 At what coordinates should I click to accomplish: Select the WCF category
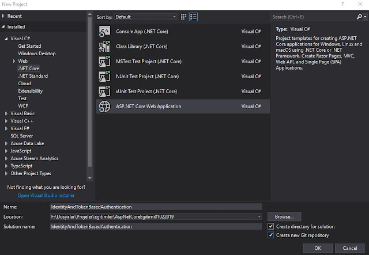23,106
